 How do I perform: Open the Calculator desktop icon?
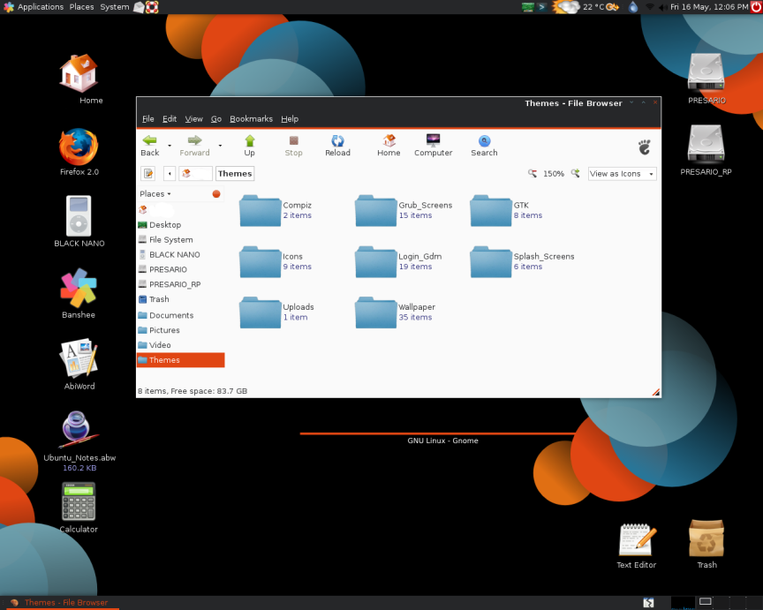79,508
